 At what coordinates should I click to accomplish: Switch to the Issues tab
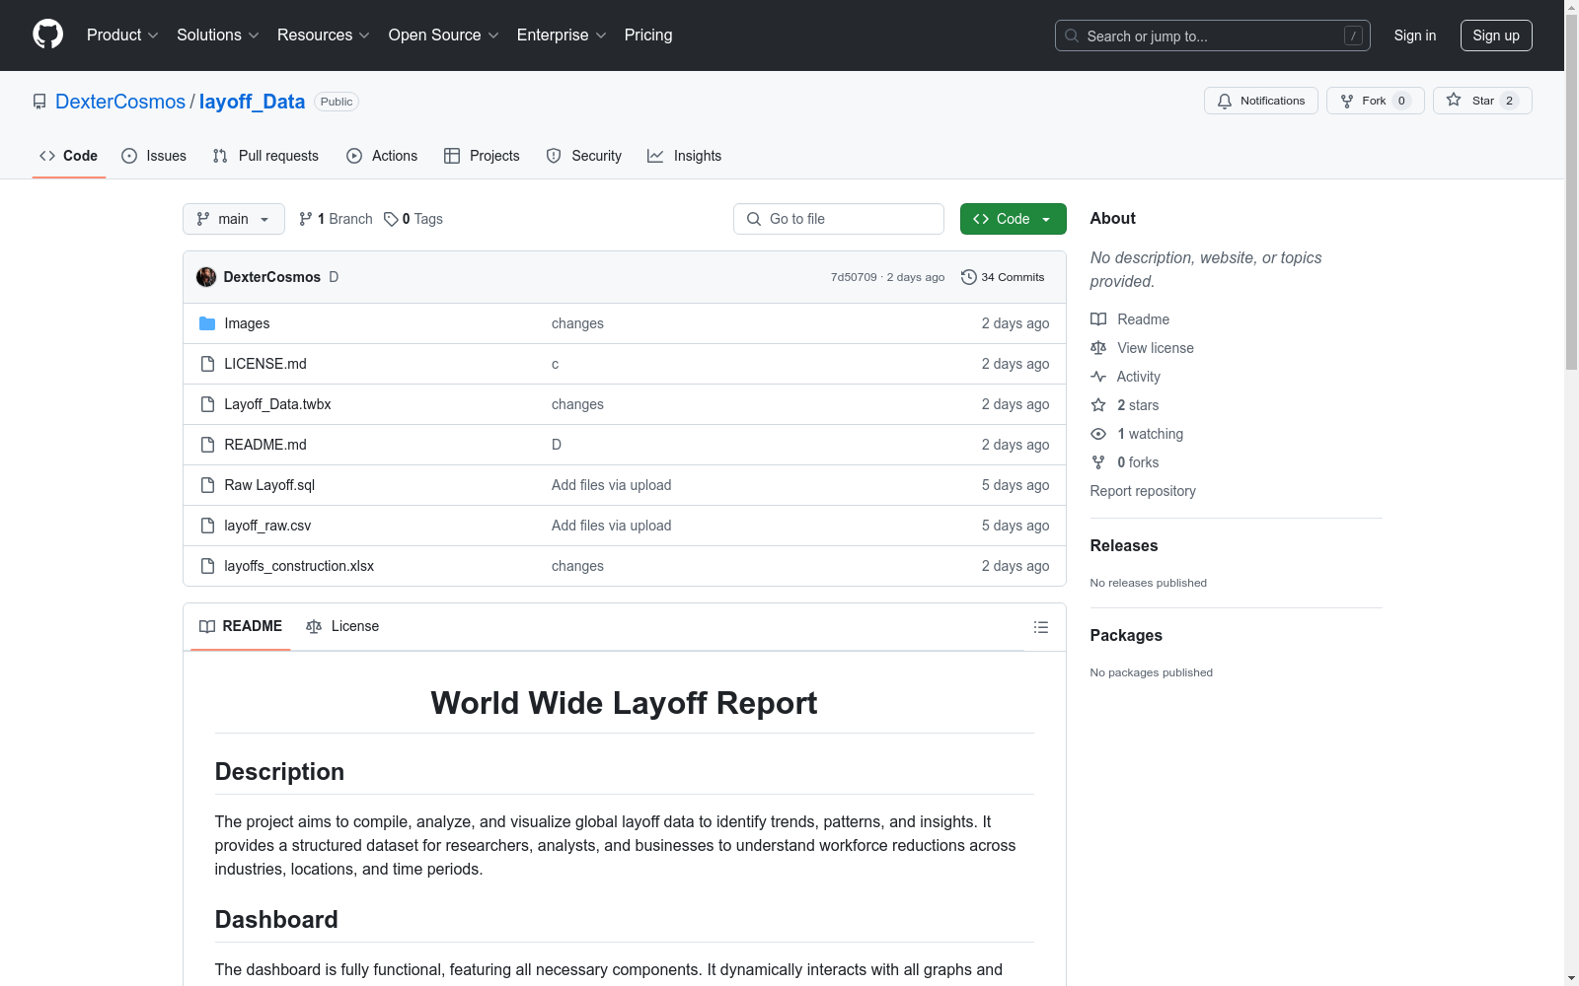[154, 156]
